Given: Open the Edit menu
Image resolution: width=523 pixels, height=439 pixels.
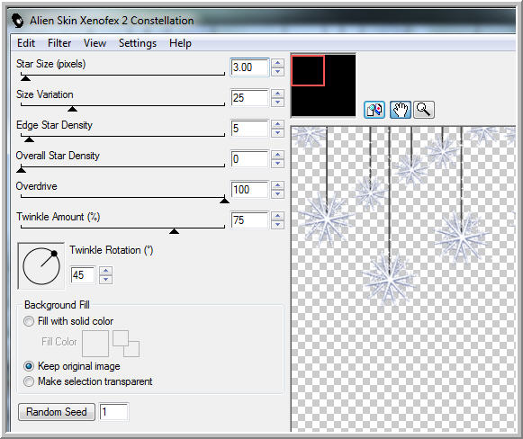Looking at the screenshot, I should point(26,43).
